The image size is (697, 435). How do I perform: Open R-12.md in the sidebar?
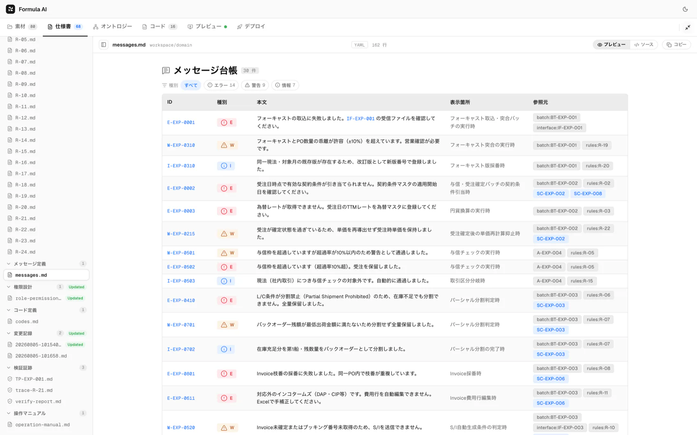(x=46, y=118)
